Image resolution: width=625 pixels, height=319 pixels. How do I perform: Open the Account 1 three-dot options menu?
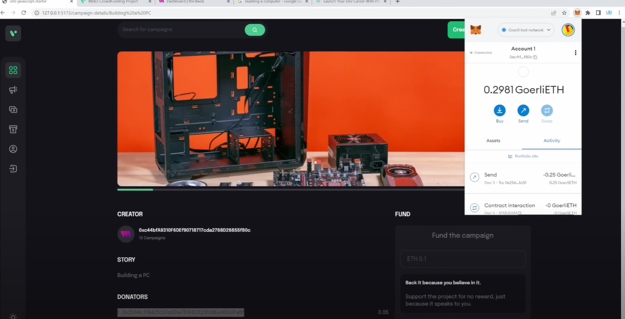point(575,52)
